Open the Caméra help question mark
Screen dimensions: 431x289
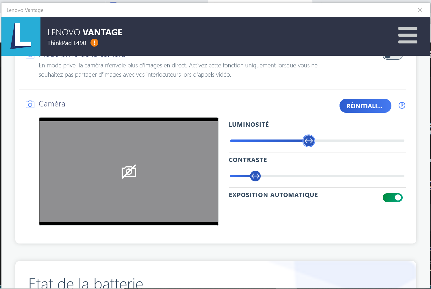tap(402, 106)
